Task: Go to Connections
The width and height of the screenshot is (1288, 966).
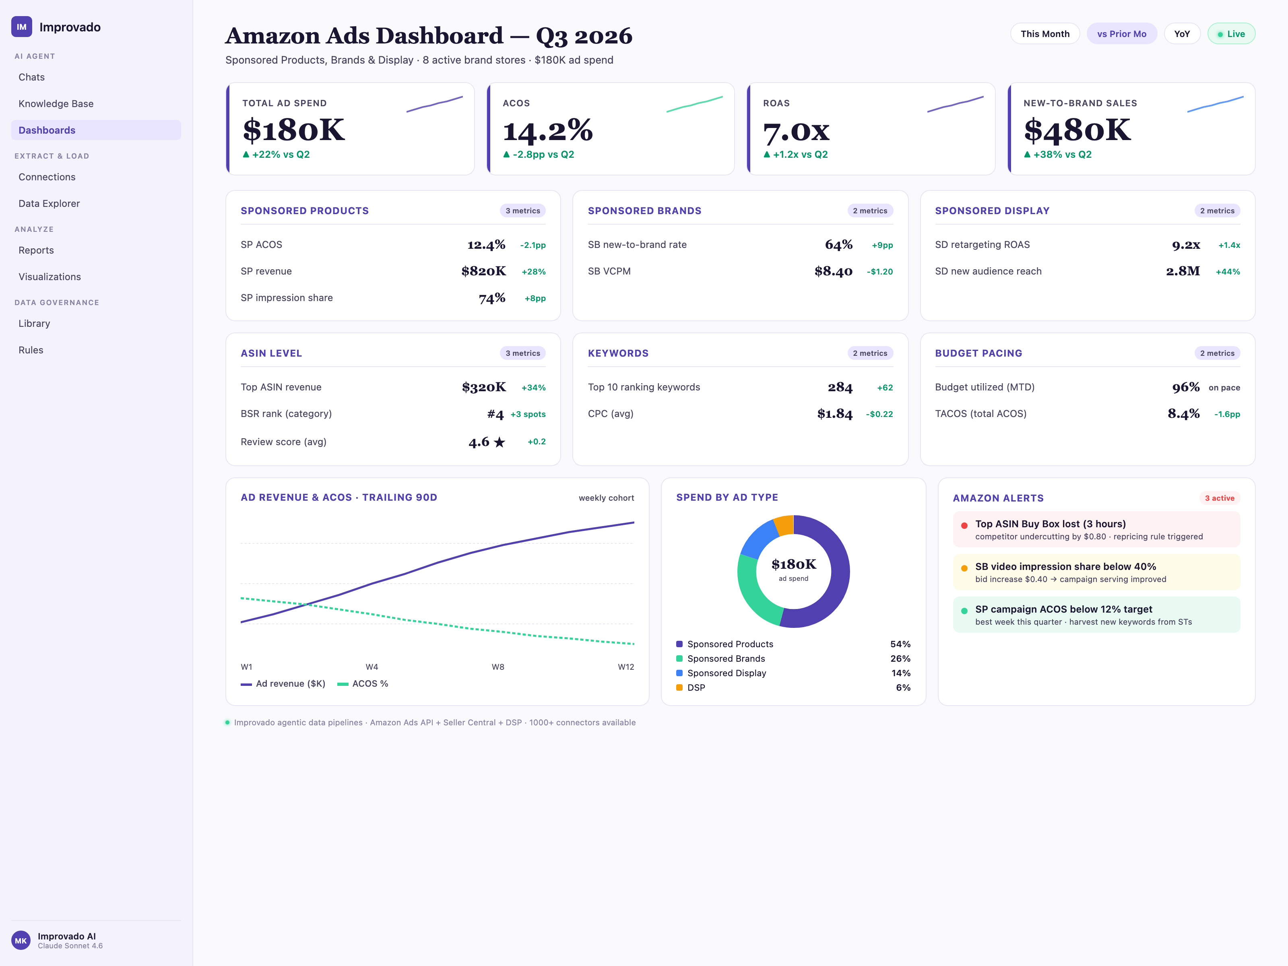Action: click(x=96, y=177)
